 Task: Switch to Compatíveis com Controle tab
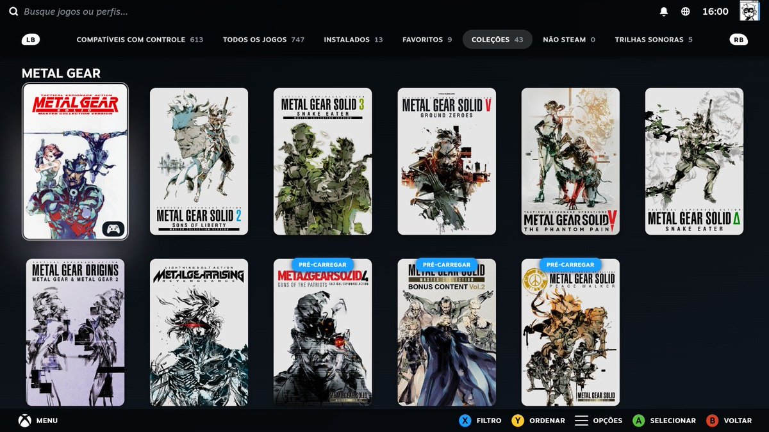click(140, 40)
